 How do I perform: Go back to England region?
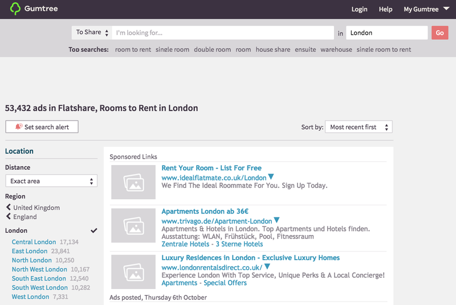pos(25,217)
